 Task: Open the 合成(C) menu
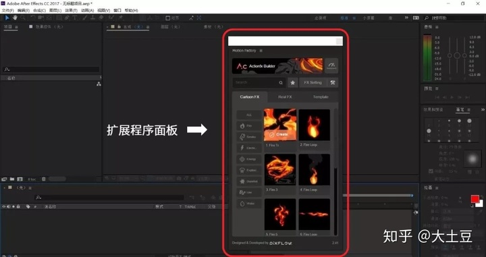point(39,10)
